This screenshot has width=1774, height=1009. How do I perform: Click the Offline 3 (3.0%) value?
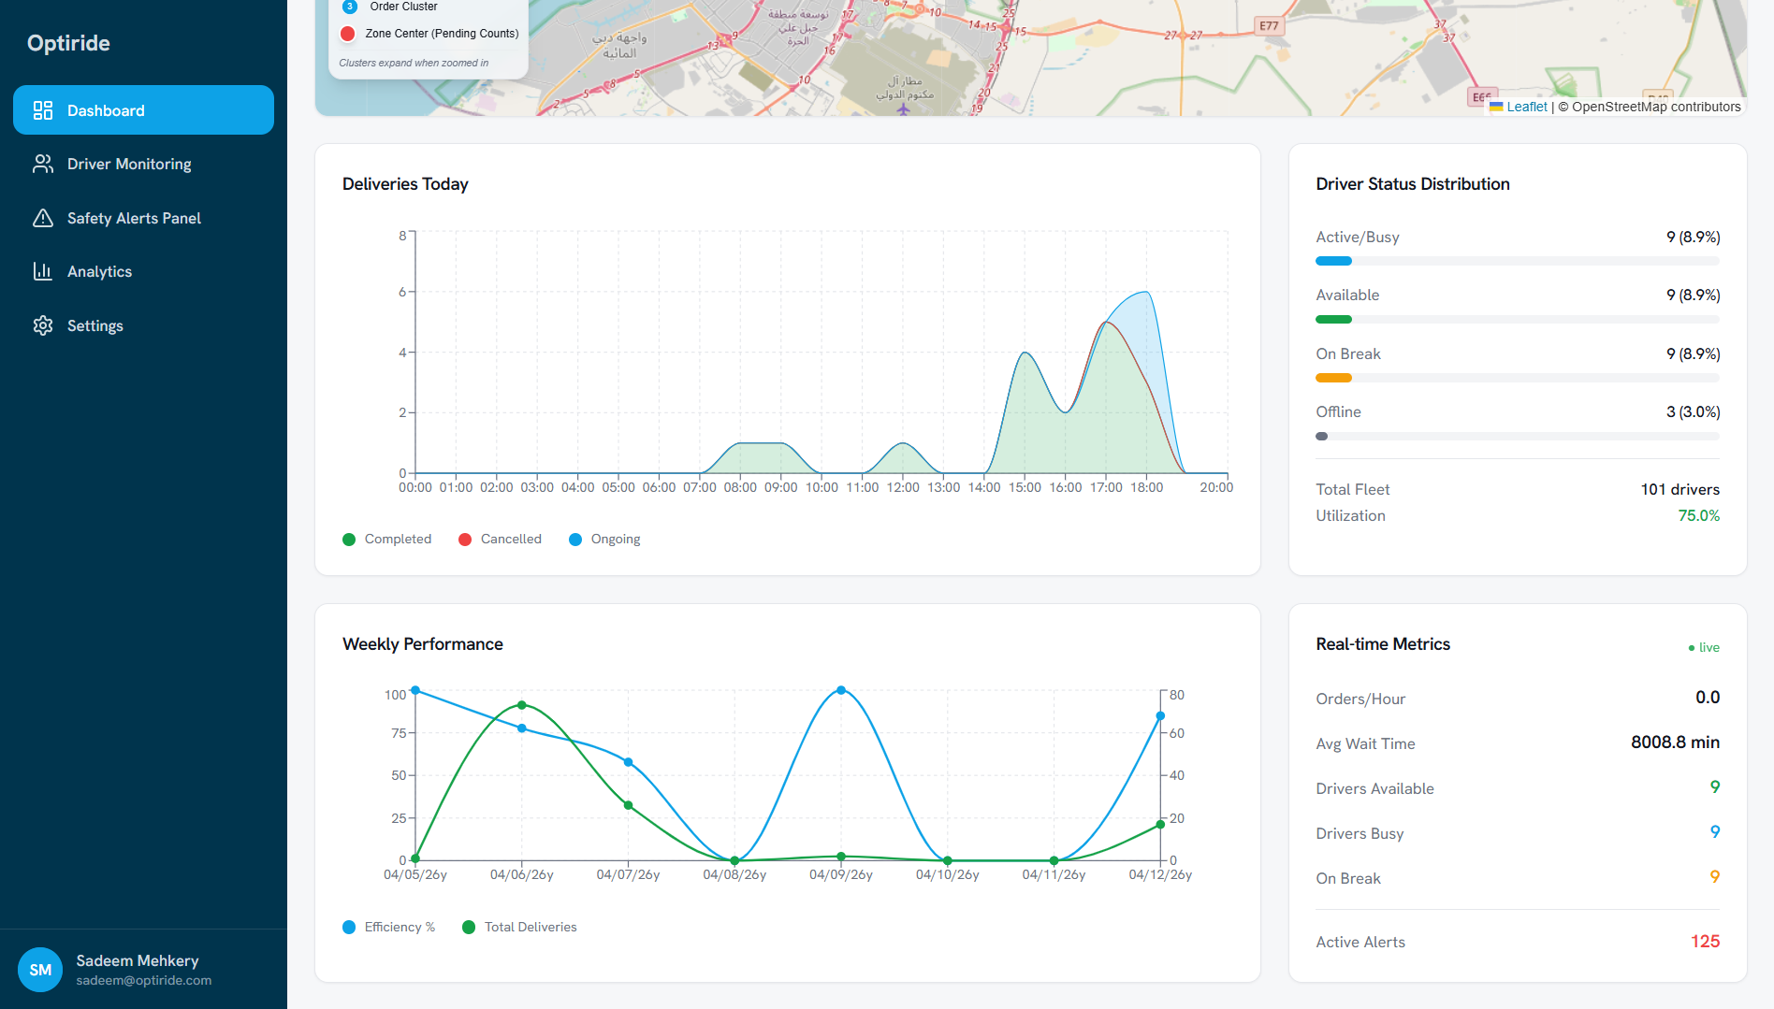pyautogui.click(x=1693, y=411)
